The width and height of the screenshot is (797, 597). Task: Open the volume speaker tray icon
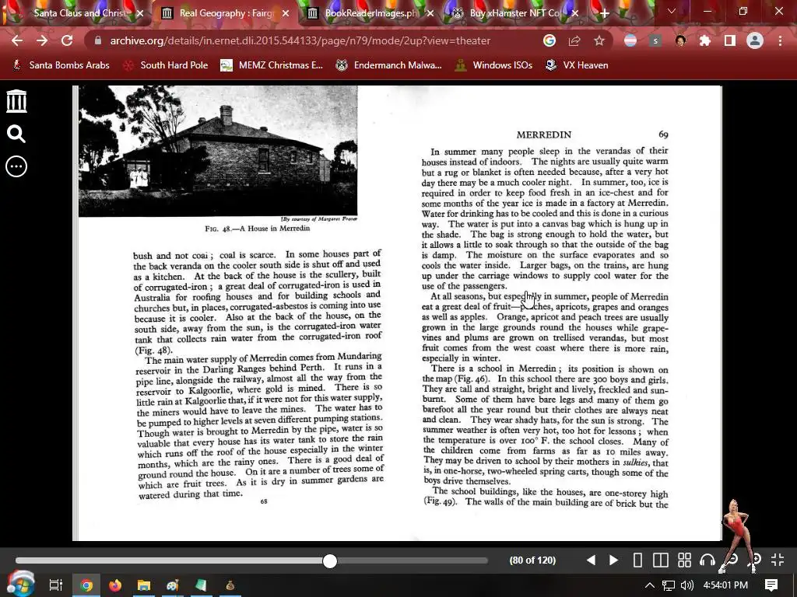click(x=687, y=585)
